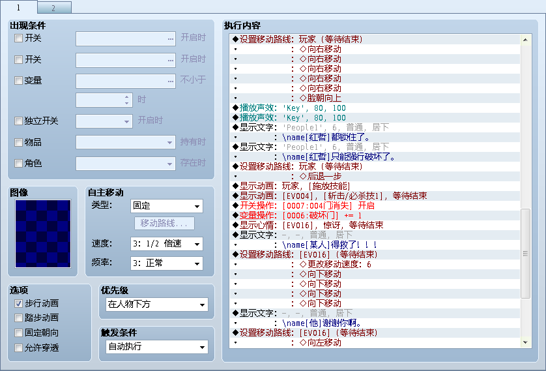Open the second 开关 selection field
Image resolution: width=546 pixels, height=371 pixels.
[126, 60]
